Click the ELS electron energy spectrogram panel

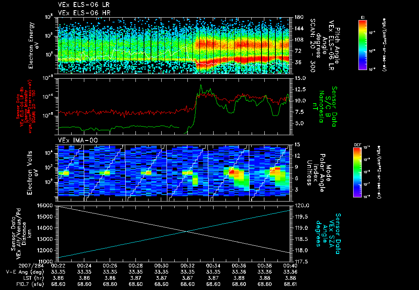pyautogui.click(x=174, y=45)
